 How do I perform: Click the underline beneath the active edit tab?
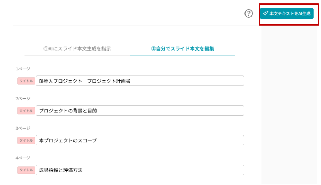(183, 56)
